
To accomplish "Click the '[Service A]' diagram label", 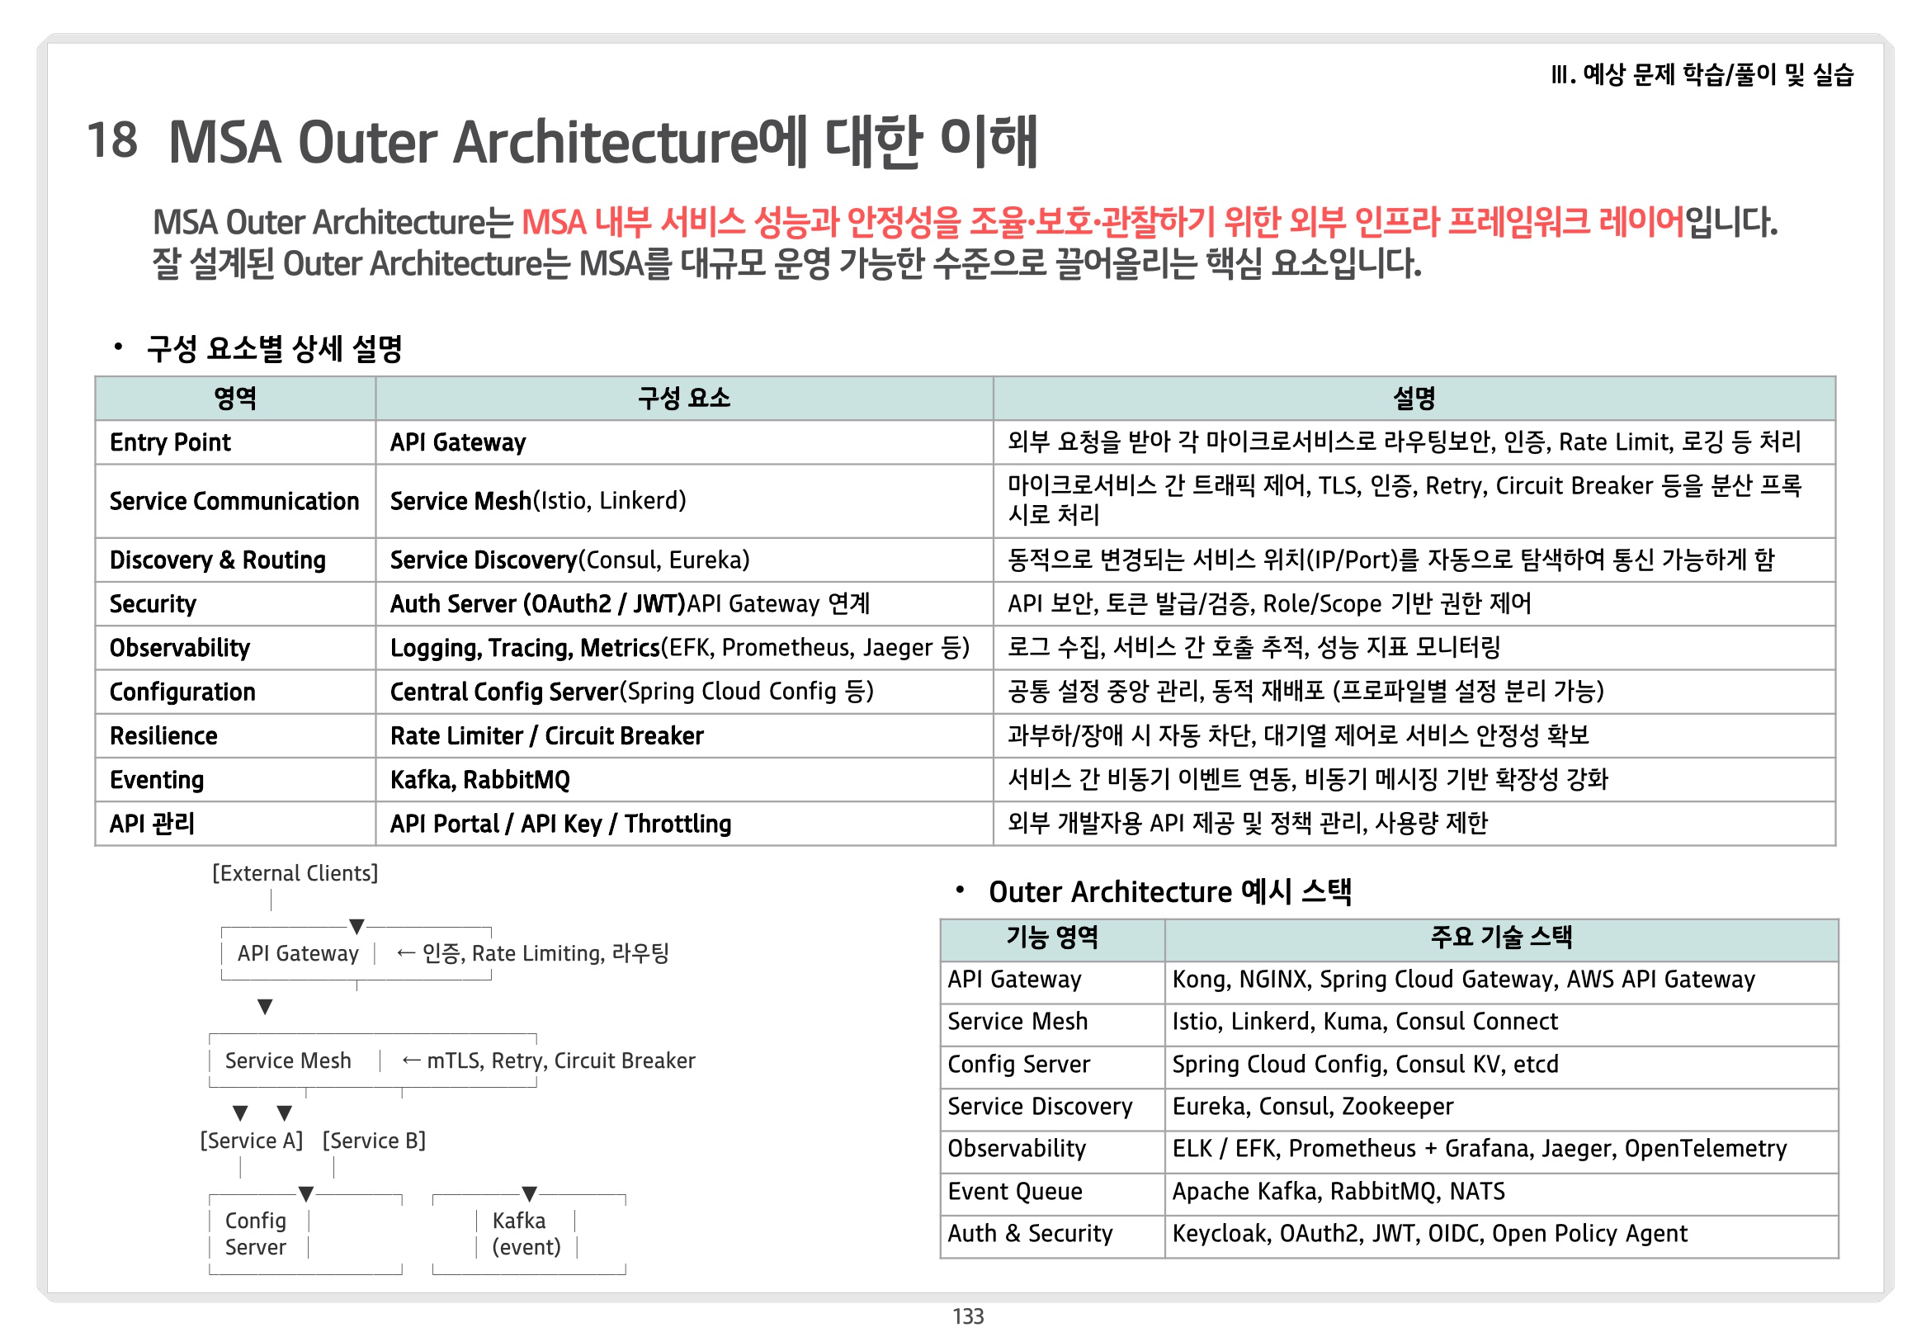I will point(251,1141).
